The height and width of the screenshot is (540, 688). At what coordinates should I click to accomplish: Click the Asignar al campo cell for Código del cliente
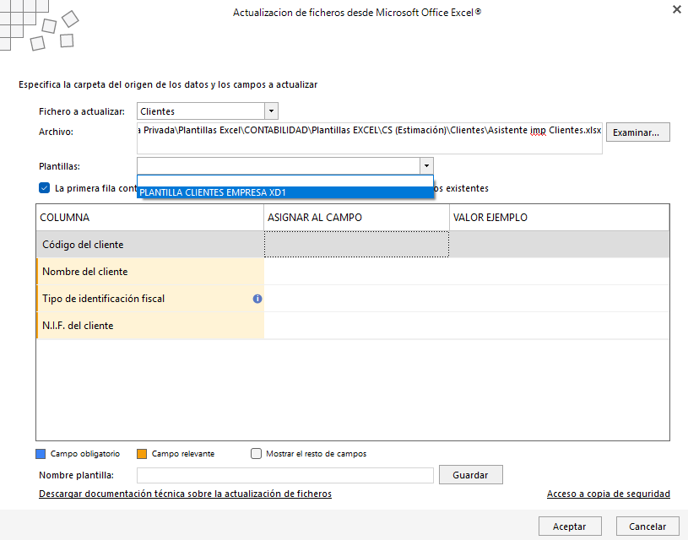click(357, 245)
